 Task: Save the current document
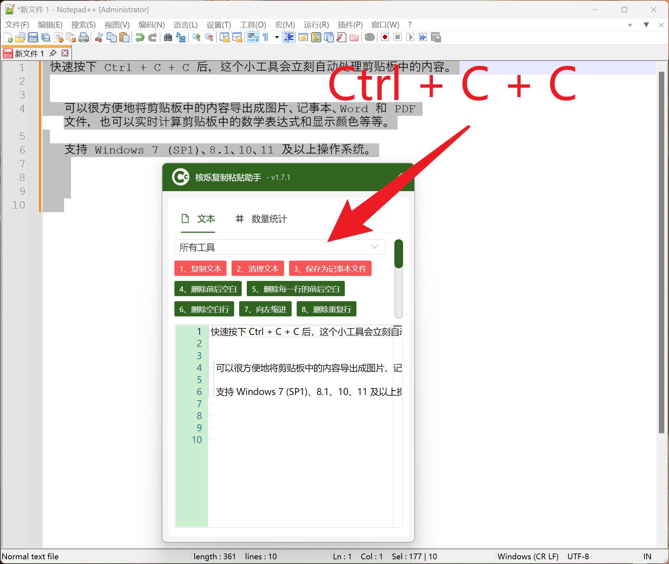tap(33, 37)
